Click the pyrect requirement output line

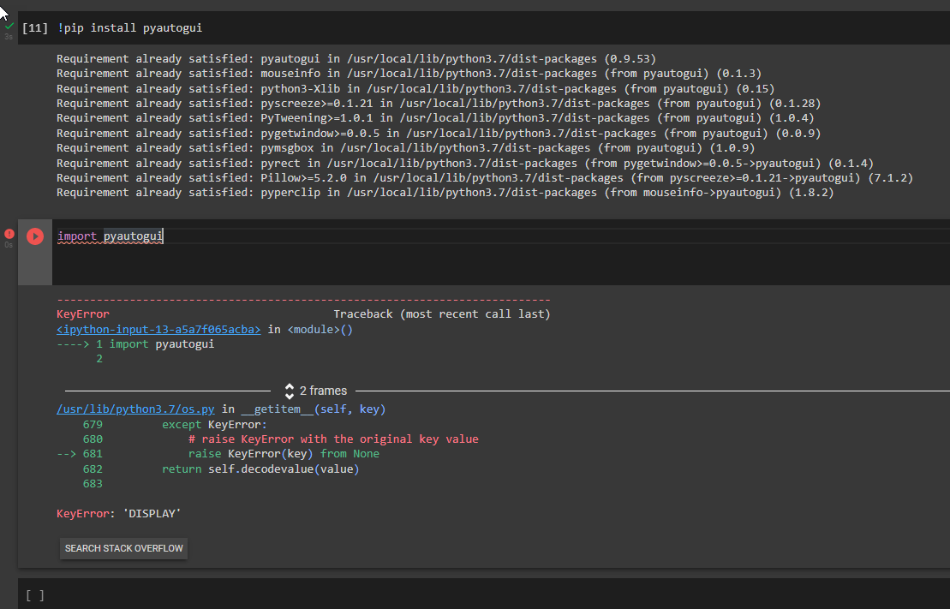click(465, 163)
